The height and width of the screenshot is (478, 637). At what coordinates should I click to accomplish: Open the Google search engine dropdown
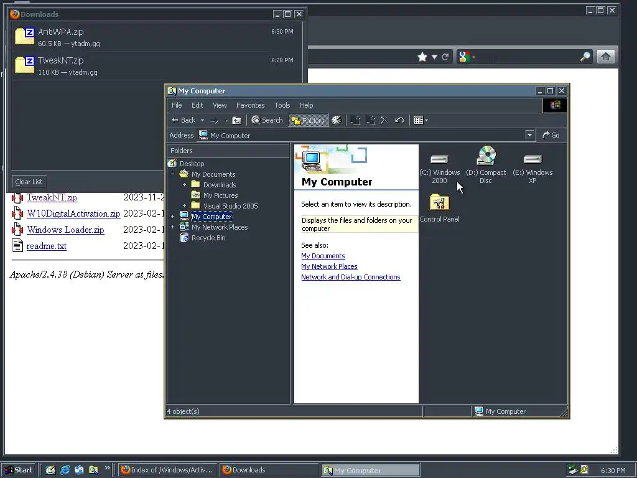[467, 57]
